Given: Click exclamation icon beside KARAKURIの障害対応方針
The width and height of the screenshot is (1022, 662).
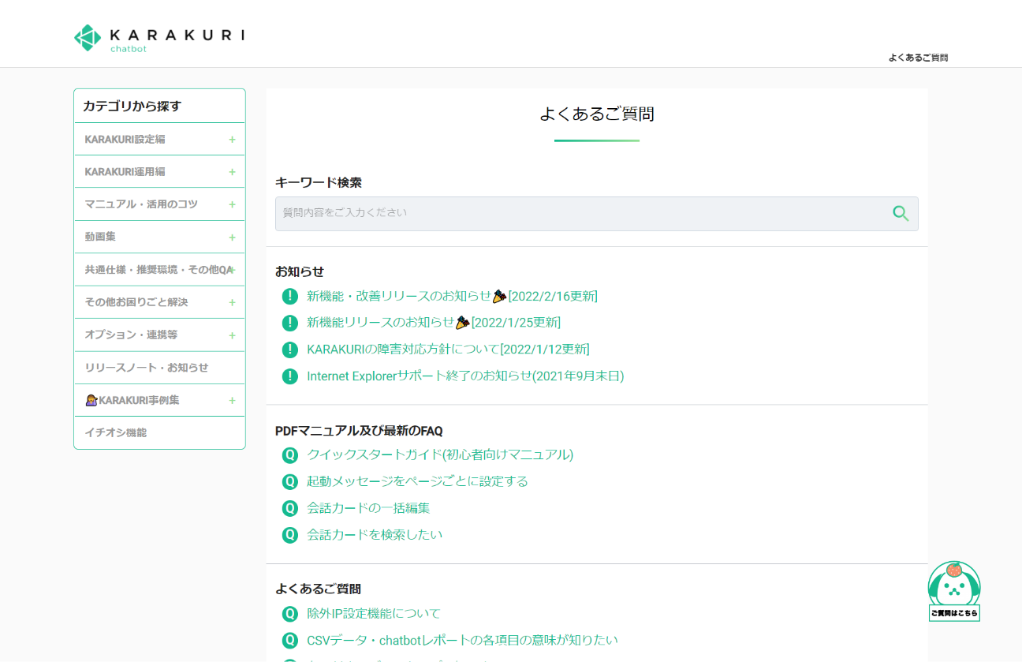Looking at the screenshot, I should click(x=290, y=350).
